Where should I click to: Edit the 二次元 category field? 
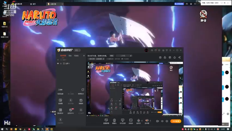124,56
